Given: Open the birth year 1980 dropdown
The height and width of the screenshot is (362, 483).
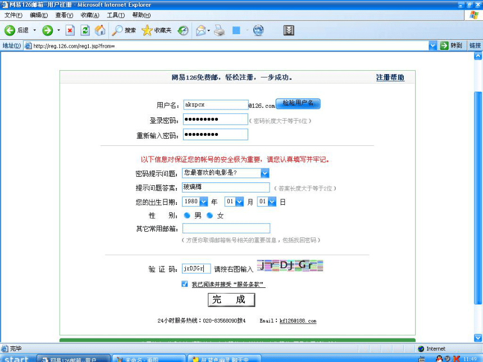Looking at the screenshot, I should click(204, 202).
